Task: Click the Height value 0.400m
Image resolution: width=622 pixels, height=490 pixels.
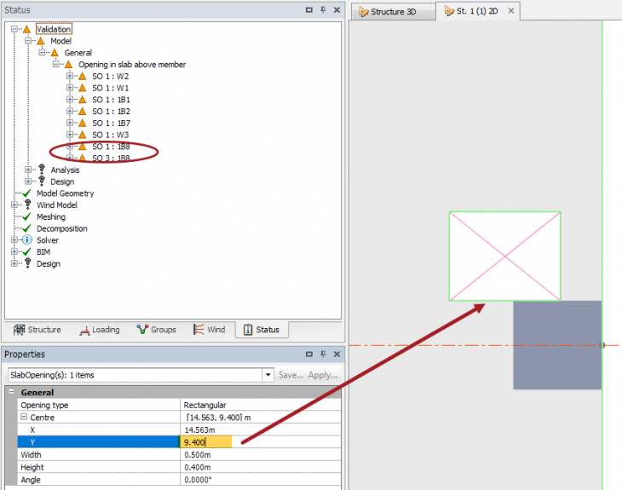Action: [x=261, y=467]
